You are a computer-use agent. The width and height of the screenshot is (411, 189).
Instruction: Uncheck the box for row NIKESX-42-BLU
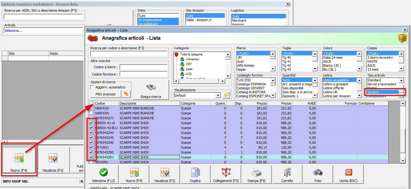pos(91,128)
